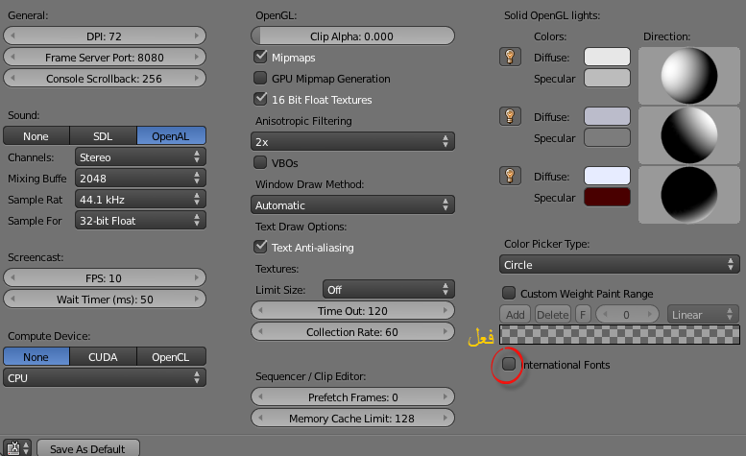Click the Delete color stop button
The height and width of the screenshot is (456, 746).
point(553,314)
